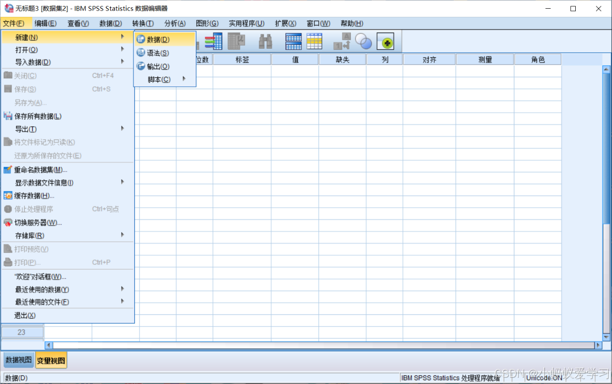The width and height of the screenshot is (612, 384).
Task: Click the 角色 column header
Action: (538, 59)
